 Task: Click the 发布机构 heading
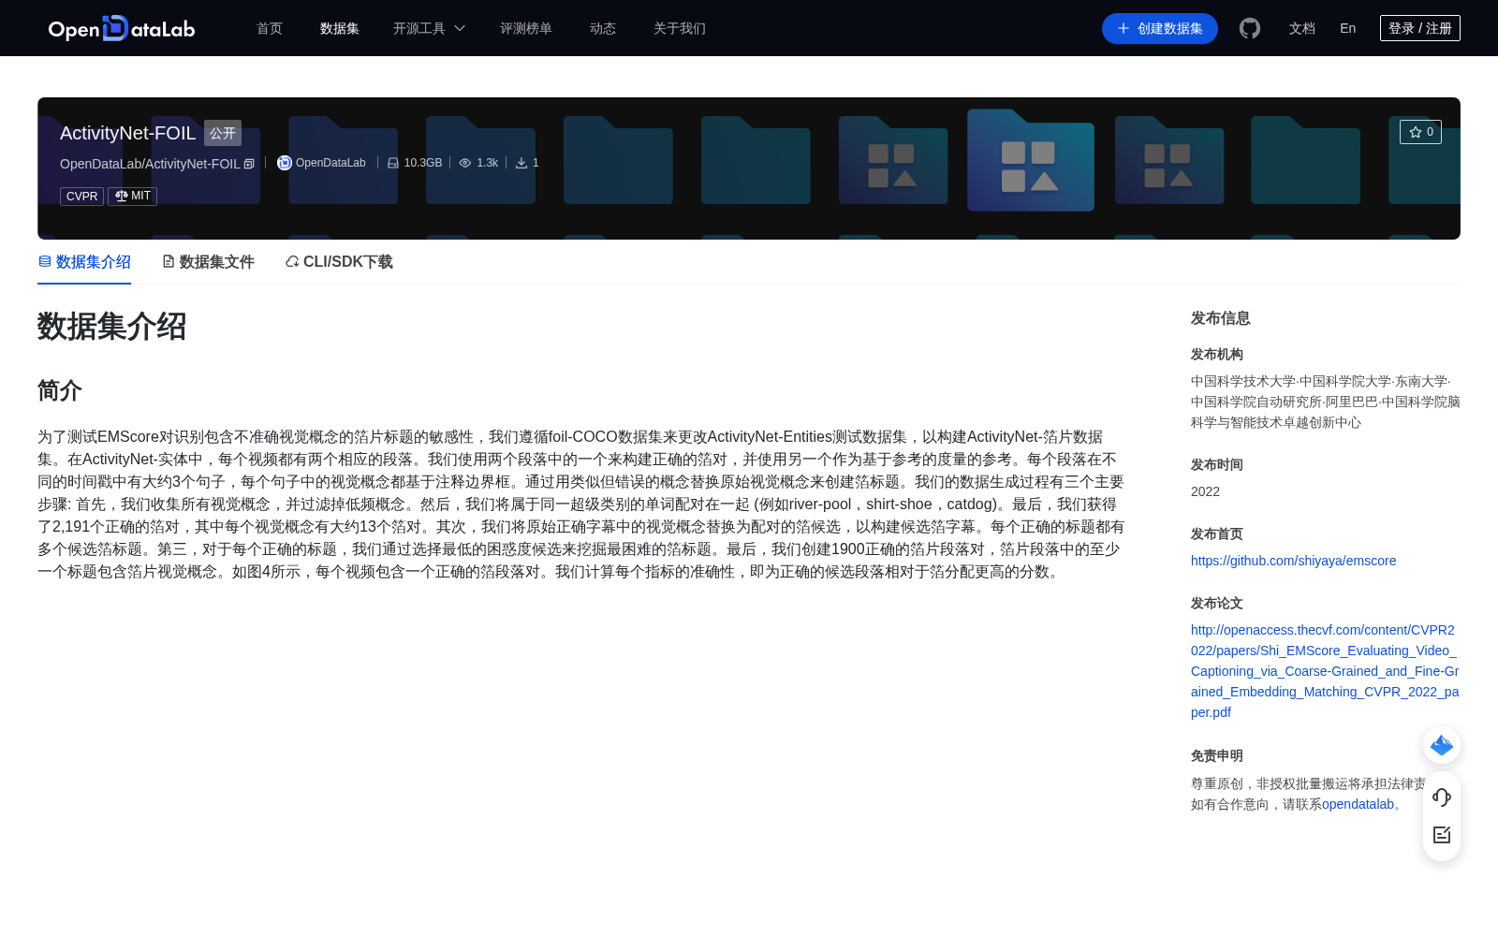pos(1217,354)
